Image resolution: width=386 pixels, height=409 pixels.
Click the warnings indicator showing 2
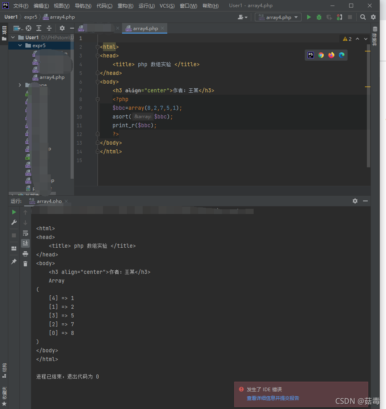(x=347, y=39)
